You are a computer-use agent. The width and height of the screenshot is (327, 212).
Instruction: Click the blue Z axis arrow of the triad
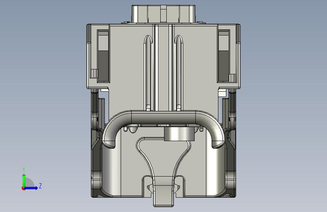click(x=31, y=188)
